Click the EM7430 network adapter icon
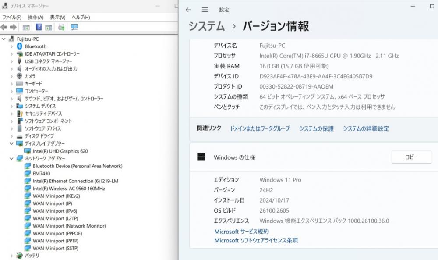 tap(27, 173)
